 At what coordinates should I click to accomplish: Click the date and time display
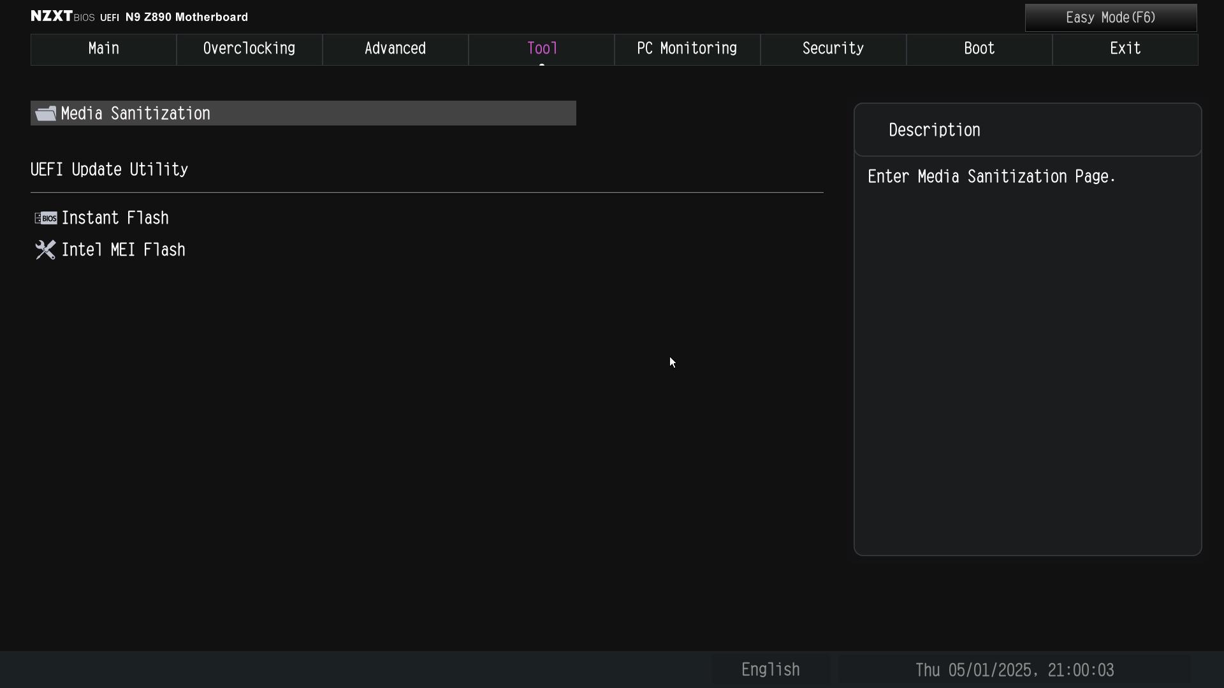tap(1014, 670)
